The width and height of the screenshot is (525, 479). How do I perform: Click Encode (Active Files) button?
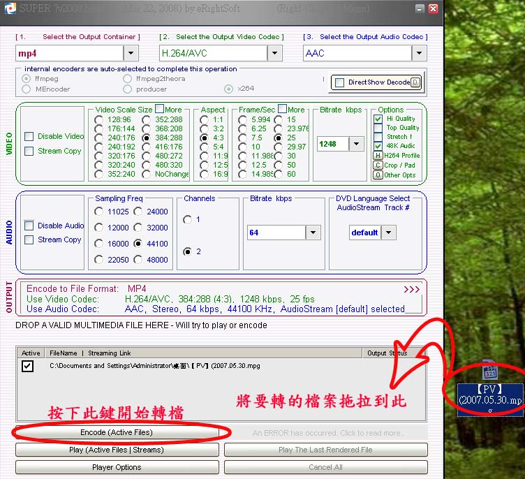pos(117,432)
